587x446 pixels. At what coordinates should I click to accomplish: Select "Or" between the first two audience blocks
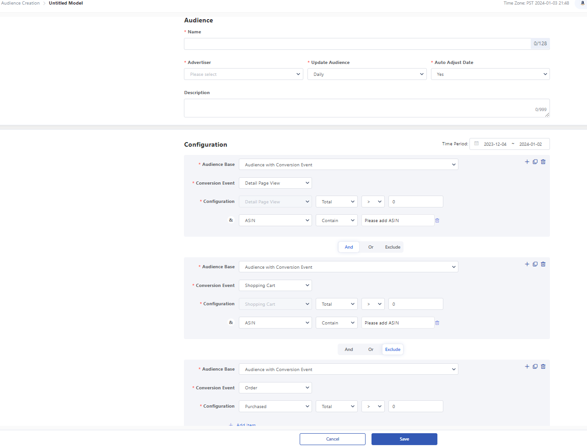pyautogui.click(x=371, y=247)
